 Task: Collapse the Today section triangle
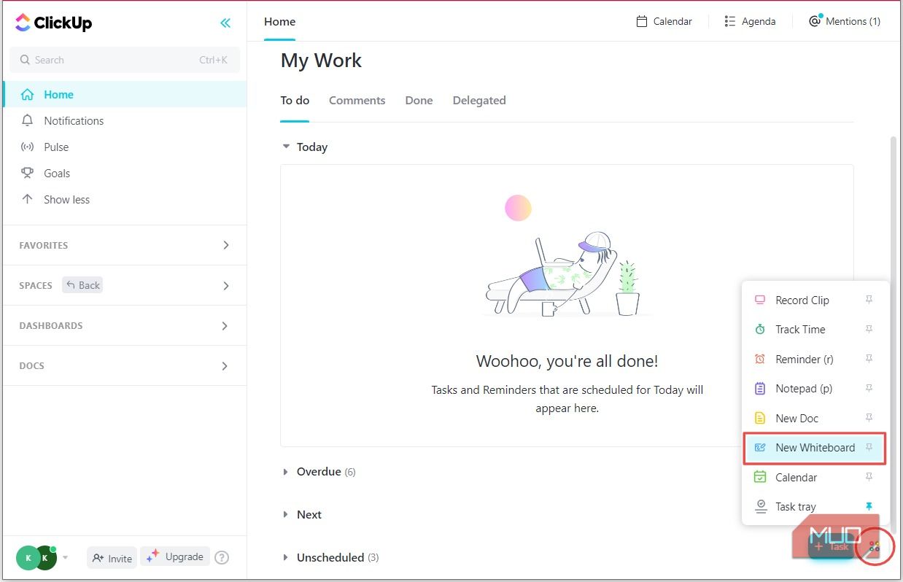click(286, 147)
